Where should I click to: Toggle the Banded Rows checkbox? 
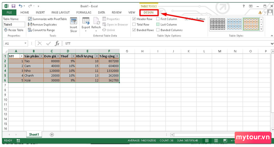(x=134, y=30)
